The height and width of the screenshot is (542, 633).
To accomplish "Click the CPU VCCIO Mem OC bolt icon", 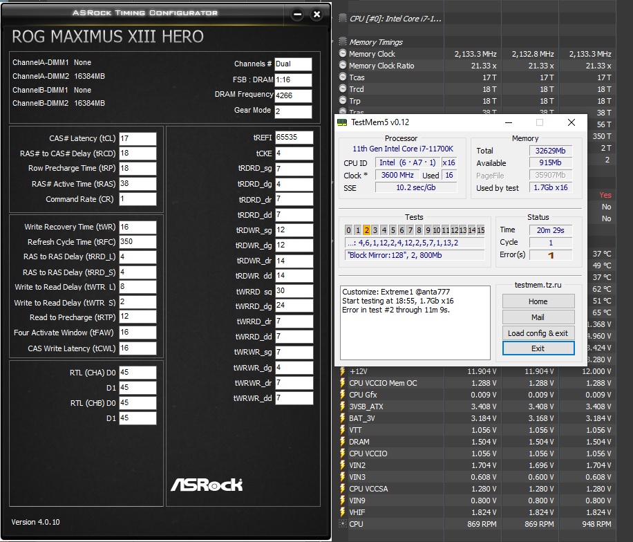I will (343, 383).
